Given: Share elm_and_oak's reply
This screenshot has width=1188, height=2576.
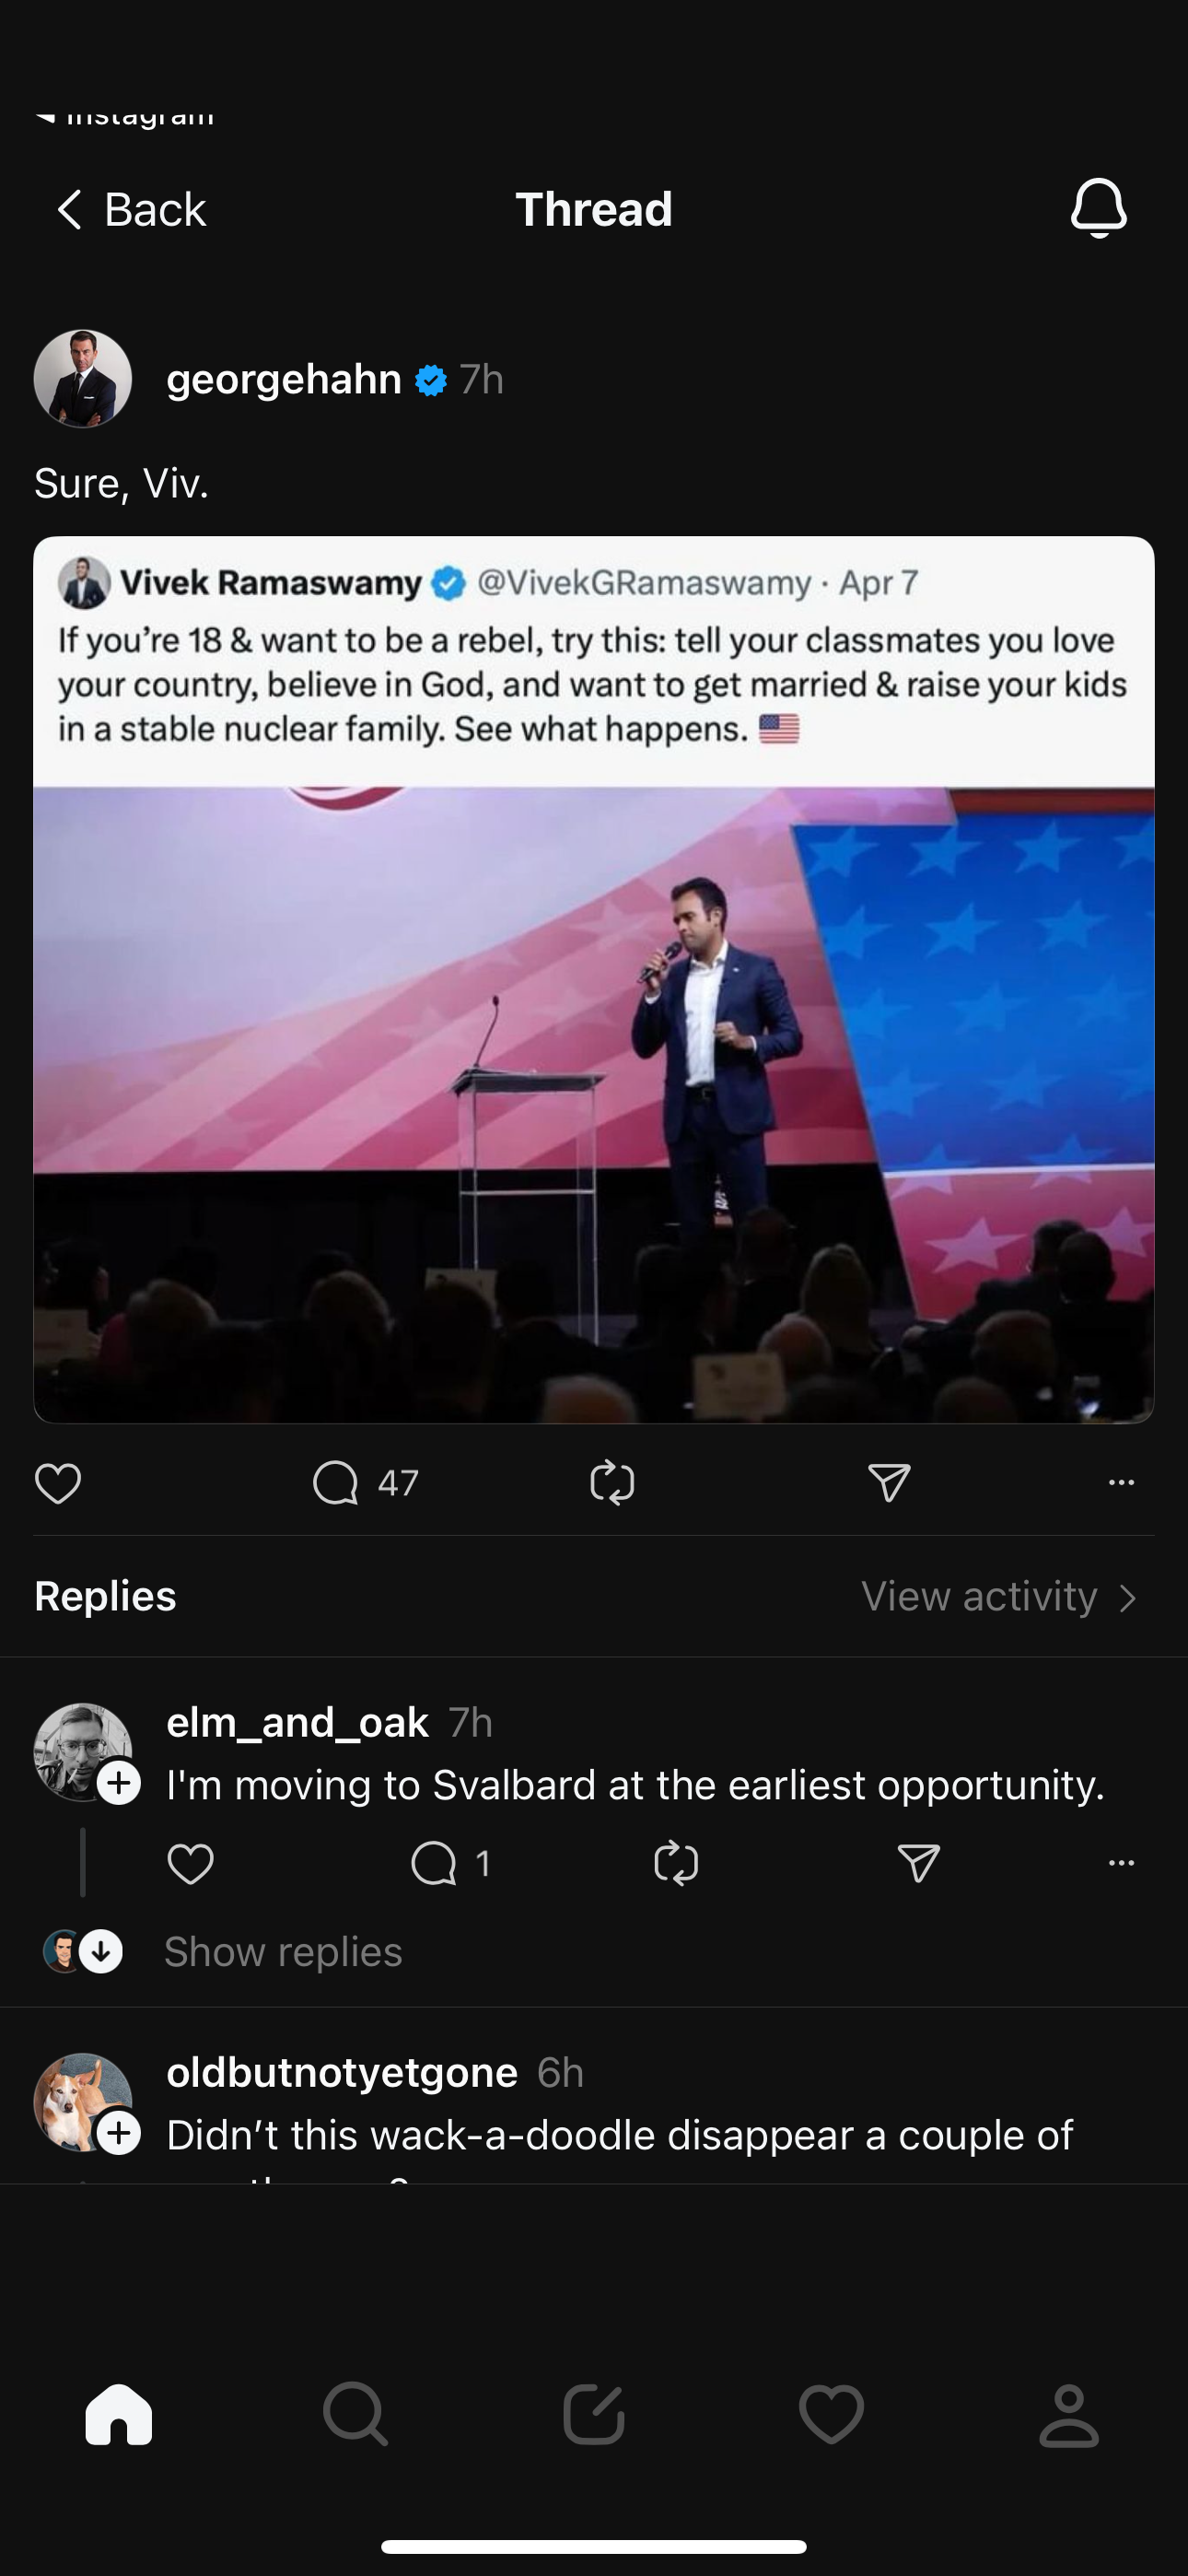Looking at the screenshot, I should pyautogui.click(x=918, y=1863).
